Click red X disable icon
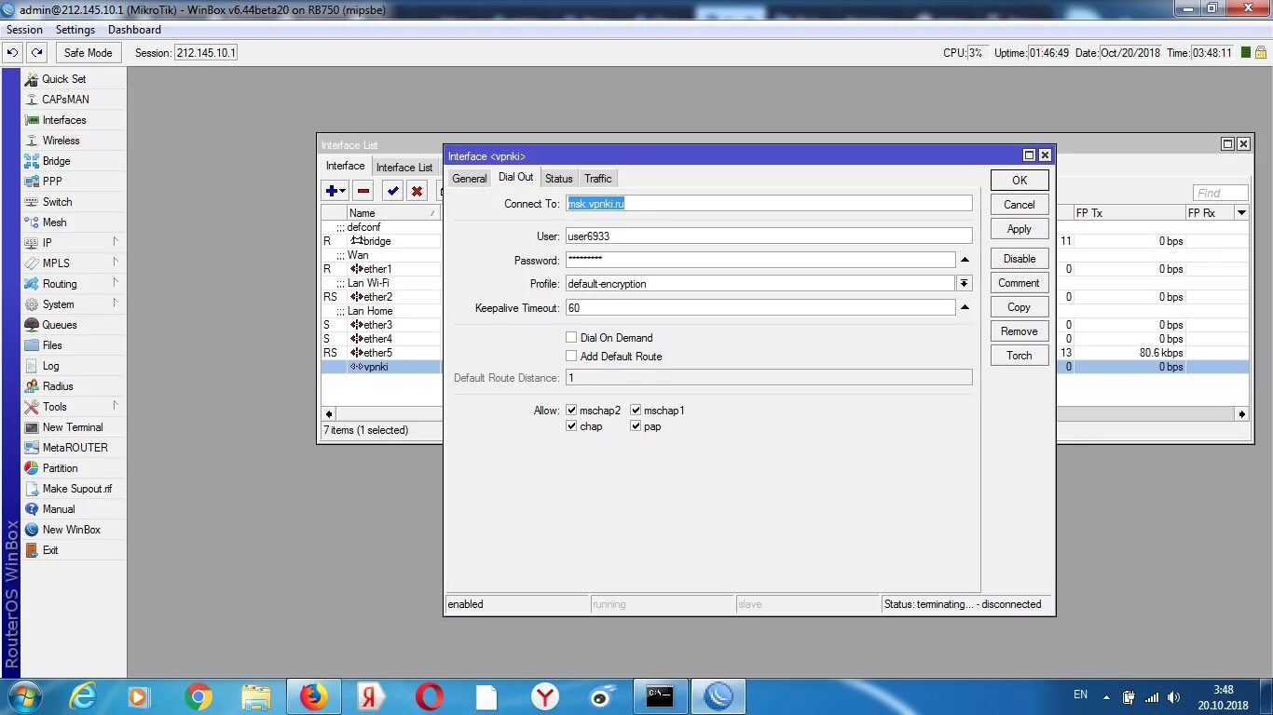 coord(417,191)
